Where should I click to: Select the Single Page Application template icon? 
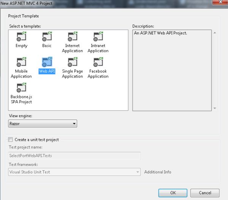coord(73,62)
